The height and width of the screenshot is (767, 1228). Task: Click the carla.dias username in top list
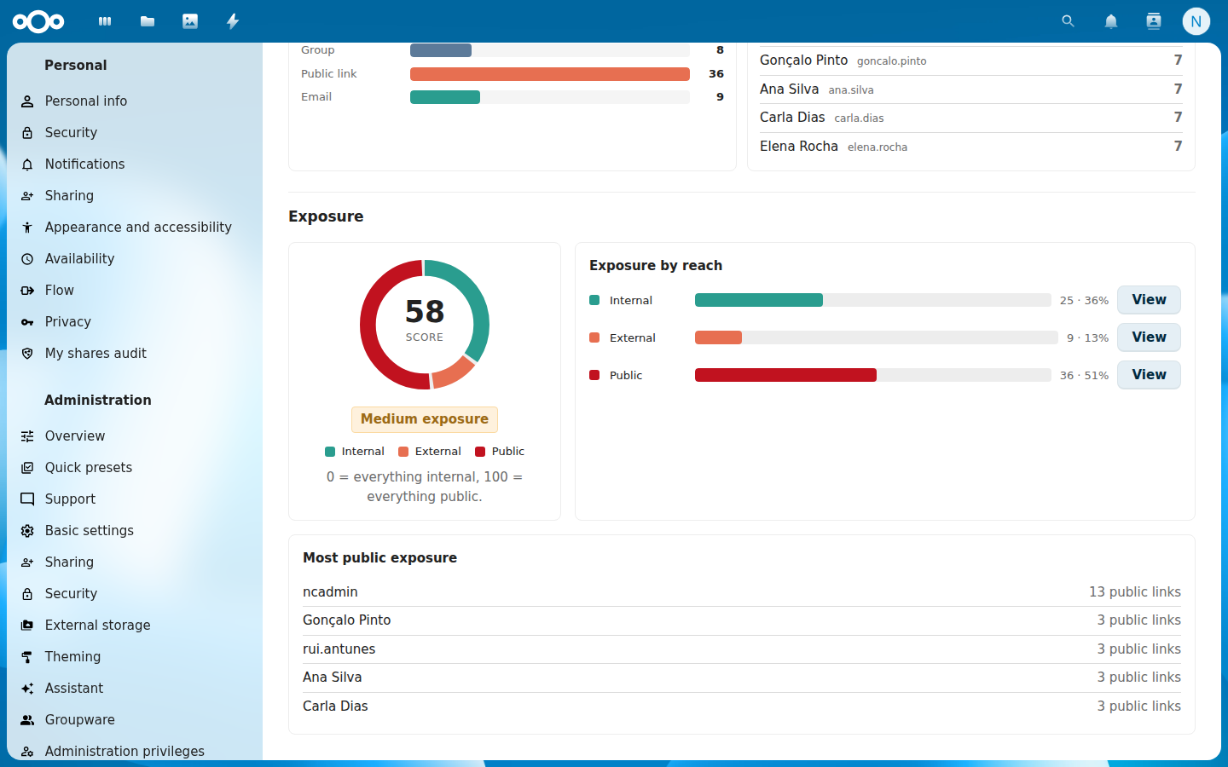click(859, 118)
